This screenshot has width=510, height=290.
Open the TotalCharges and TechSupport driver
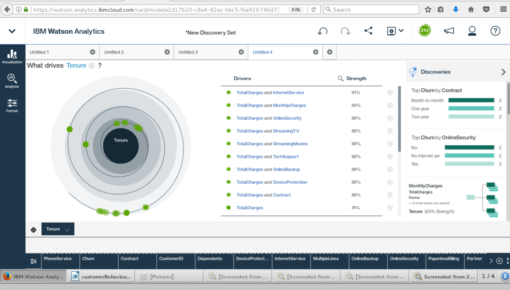point(267,156)
